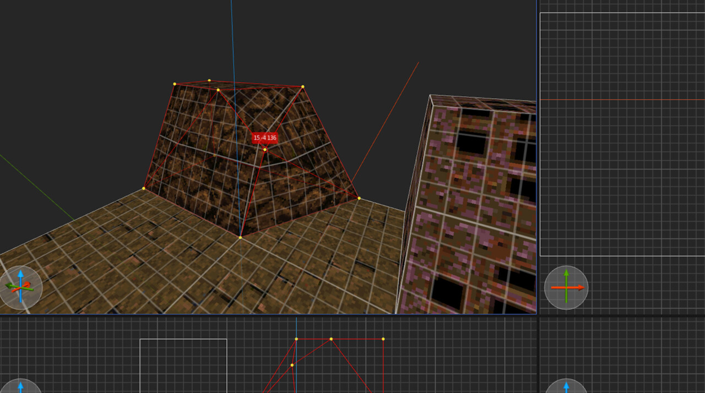
Task: Click the 3D viewport orientation compass gizmo
Action: pos(20,287)
